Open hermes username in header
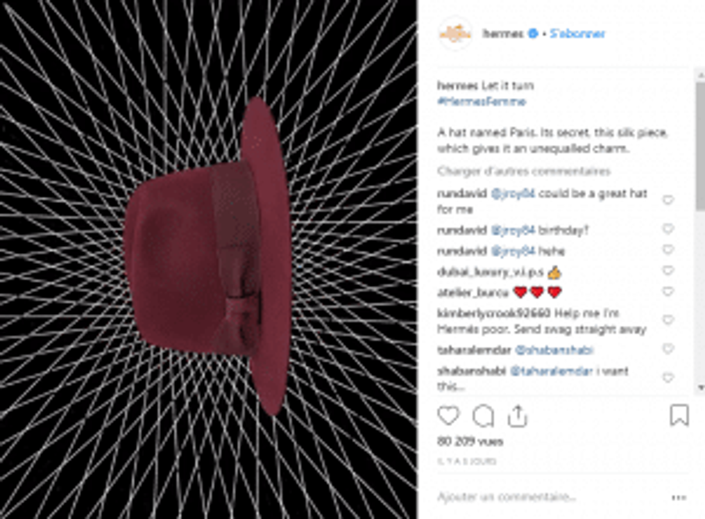Image resolution: width=705 pixels, height=519 pixels. 503,34
